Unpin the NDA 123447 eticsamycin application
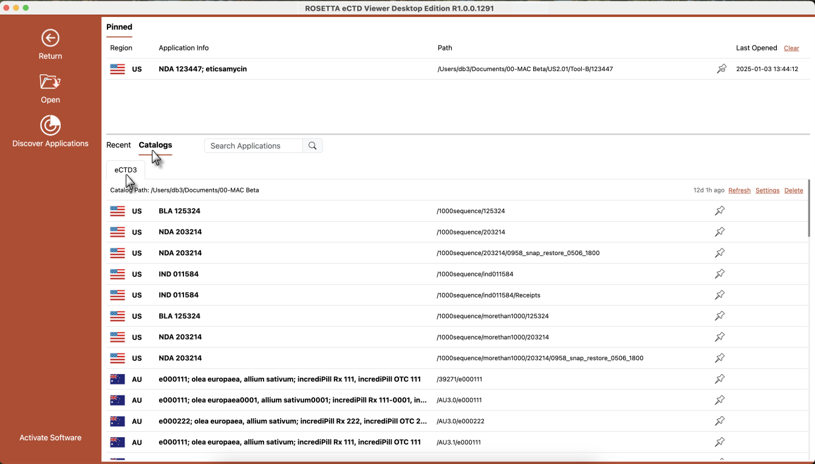The width and height of the screenshot is (815, 464). point(721,69)
